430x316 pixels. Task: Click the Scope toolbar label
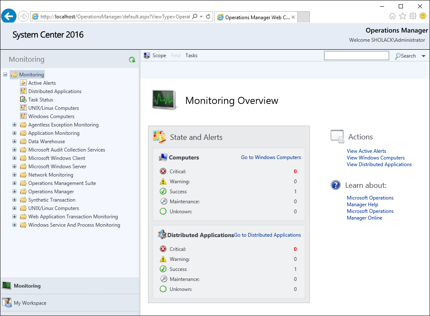tap(159, 56)
